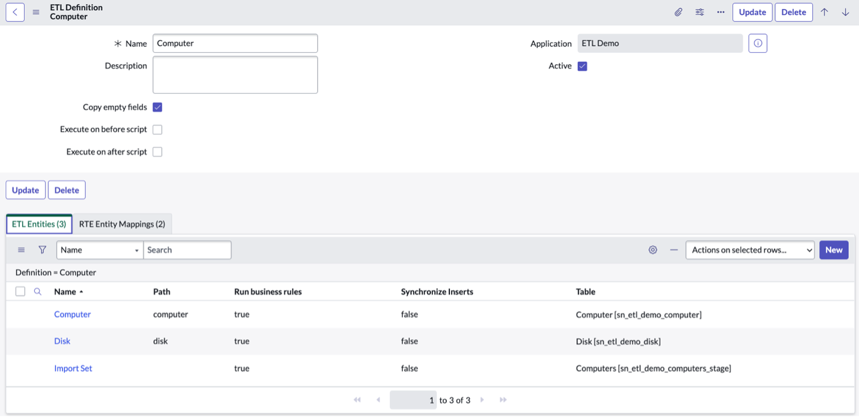Enable Execute on before script checkbox
859x418 pixels.
157,130
